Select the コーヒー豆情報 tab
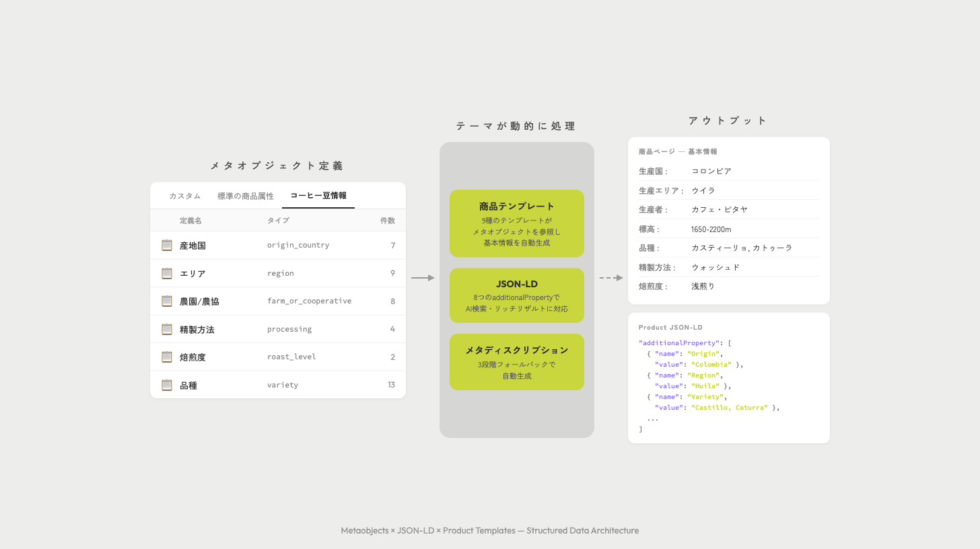This screenshot has height=549, width=980. (x=318, y=196)
